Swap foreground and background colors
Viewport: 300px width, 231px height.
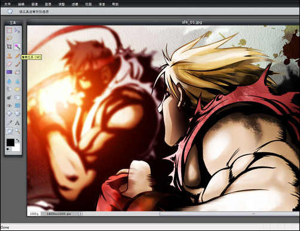17,140
